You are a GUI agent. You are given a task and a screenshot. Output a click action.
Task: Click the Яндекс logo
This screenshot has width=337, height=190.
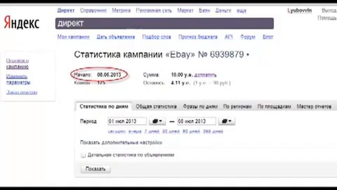pos(22,23)
